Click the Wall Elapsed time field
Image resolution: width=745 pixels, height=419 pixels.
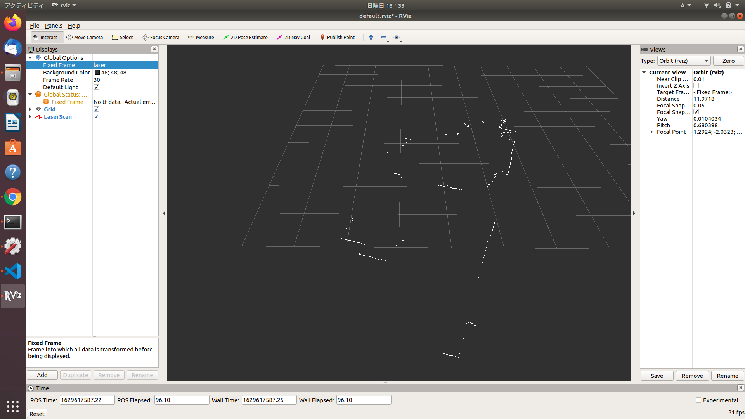click(x=363, y=400)
